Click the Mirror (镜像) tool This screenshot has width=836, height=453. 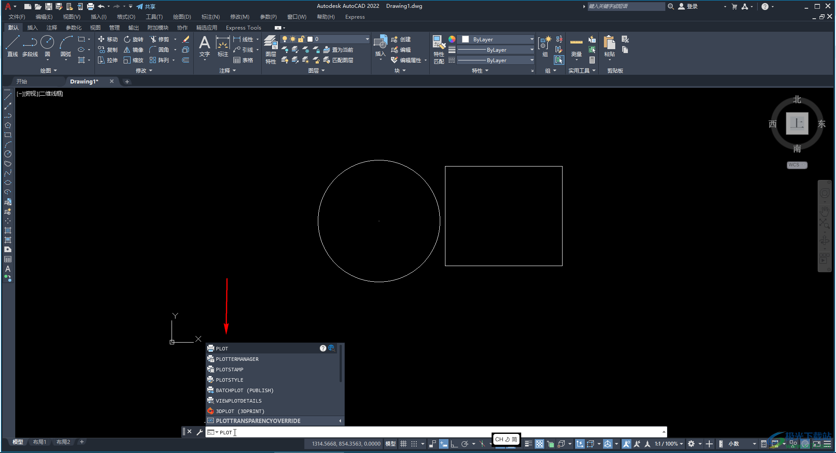point(133,50)
